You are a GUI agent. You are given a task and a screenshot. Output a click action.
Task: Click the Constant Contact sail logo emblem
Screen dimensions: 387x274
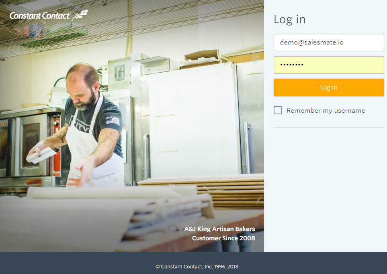(80, 15)
